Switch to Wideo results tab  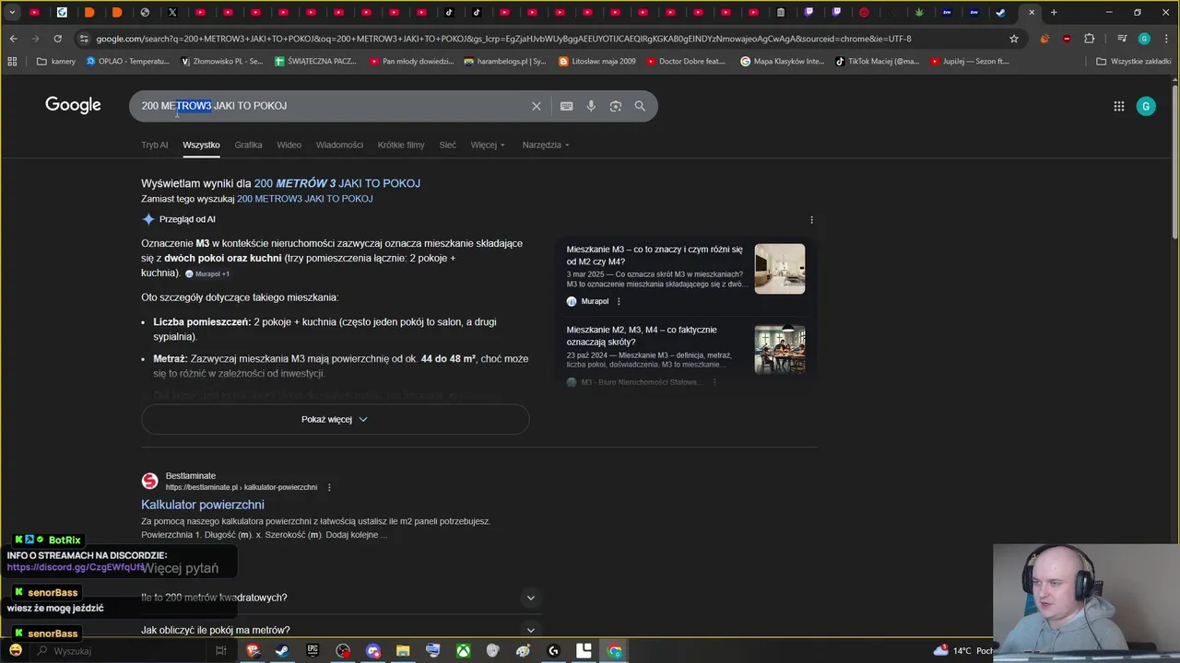[x=289, y=145]
